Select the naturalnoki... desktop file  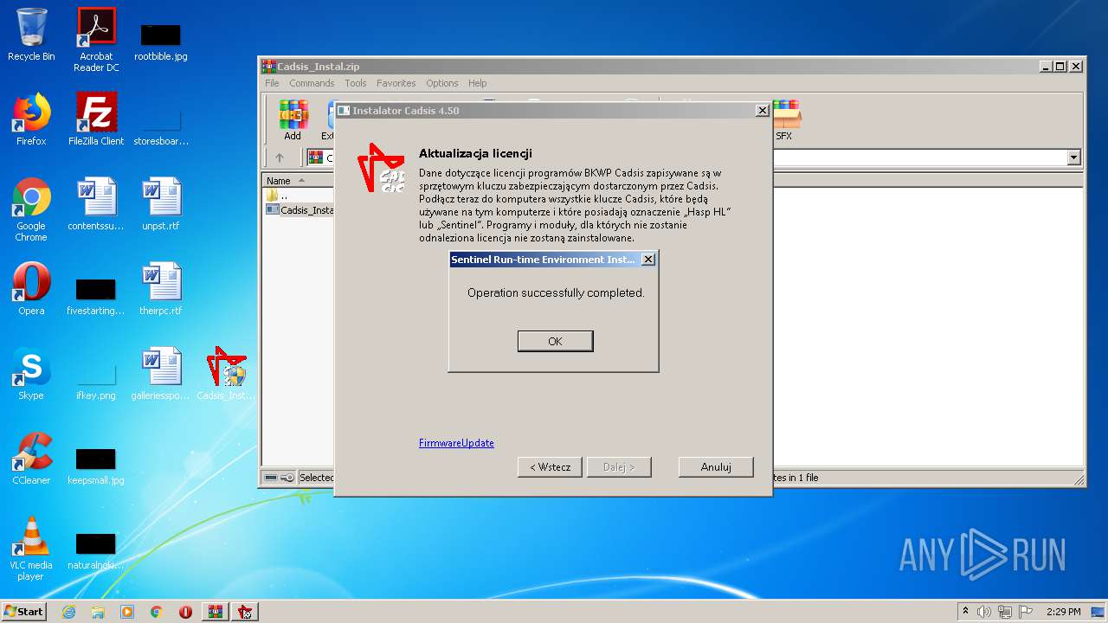point(96,550)
